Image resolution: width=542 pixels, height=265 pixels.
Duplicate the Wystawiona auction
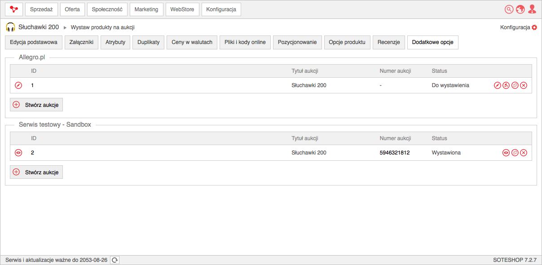[x=515, y=153]
